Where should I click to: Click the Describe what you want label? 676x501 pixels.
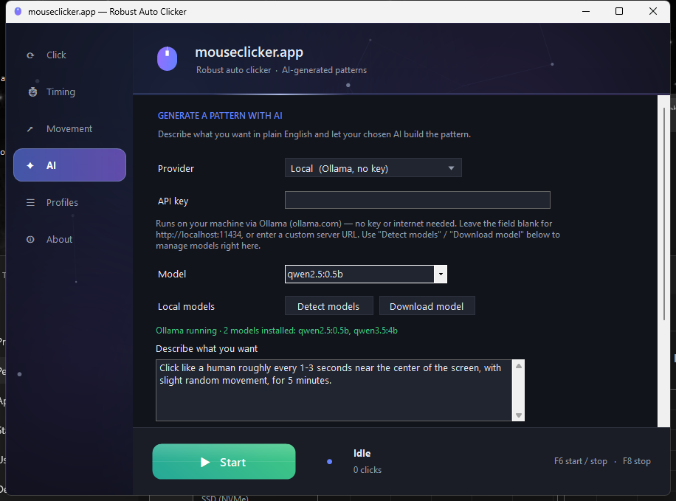tap(207, 349)
